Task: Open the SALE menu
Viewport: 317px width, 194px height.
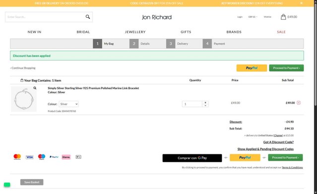Action: [281, 32]
